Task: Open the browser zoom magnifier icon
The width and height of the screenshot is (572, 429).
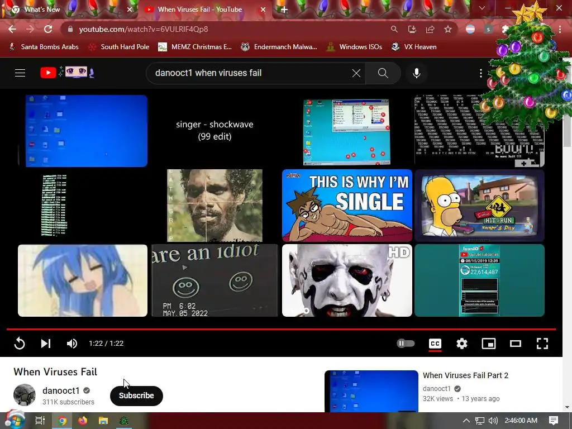Action: click(x=394, y=29)
